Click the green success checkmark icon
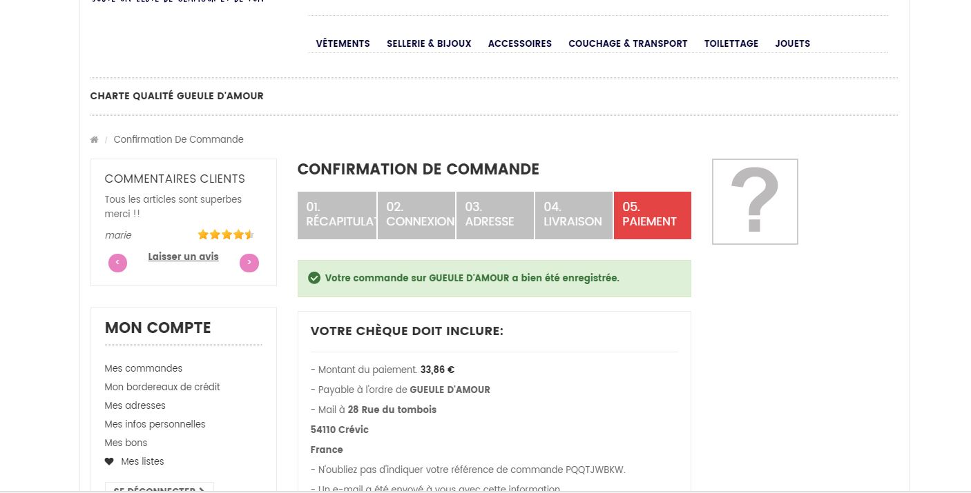Image resolution: width=971 pixels, height=493 pixels. pyautogui.click(x=314, y=278)
